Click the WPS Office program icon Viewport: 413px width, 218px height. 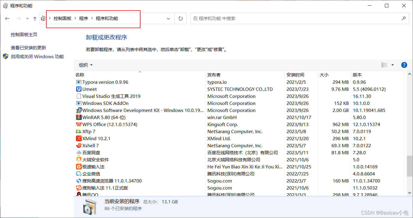pyautogui.click(x=79, y=125)
